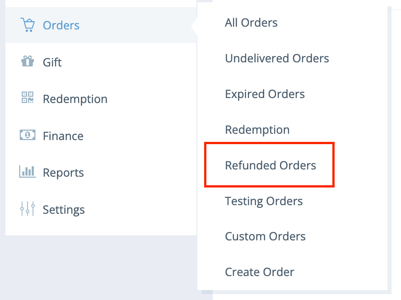Screen dimensions: 401x300
Task: Choose All Orders from the submenu
Action: [251, 23]
